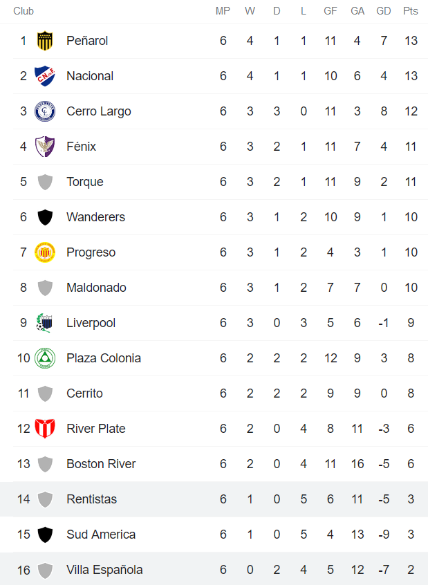Click the Club column header

coord(24,11)
